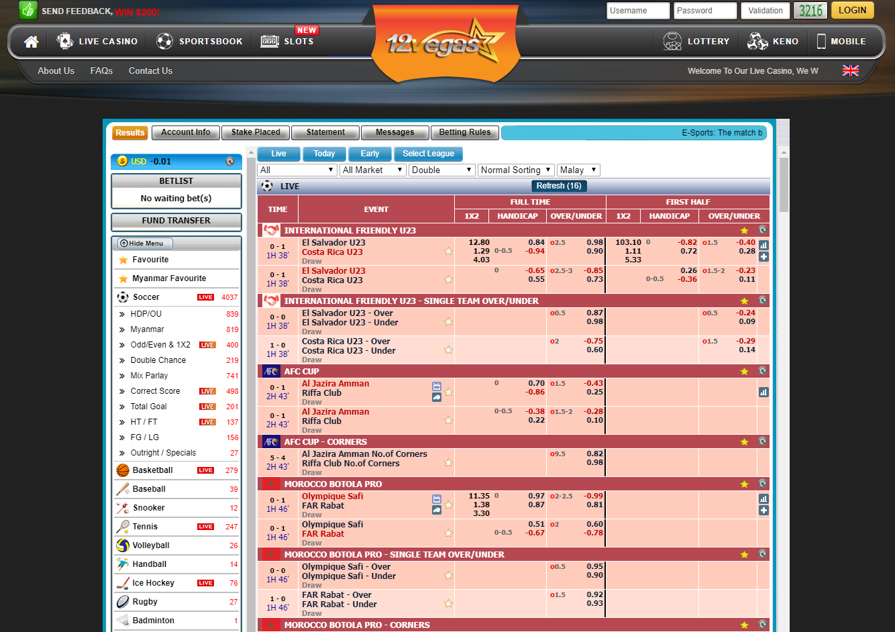This screenshot has height=632, width=895.
Task: Open the All Market dropdown
Action: point(372,170)
